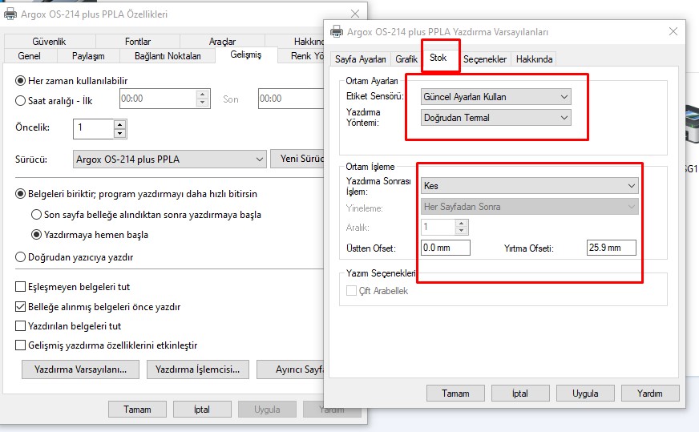
Task: Increase the Öncelik value with up arrow
Action: (119, 125)
